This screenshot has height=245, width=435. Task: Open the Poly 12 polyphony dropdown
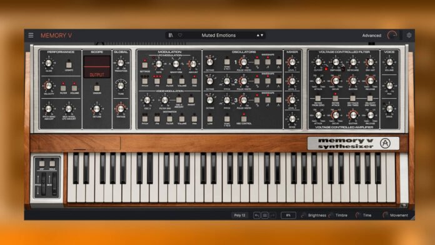click(239, 215)
